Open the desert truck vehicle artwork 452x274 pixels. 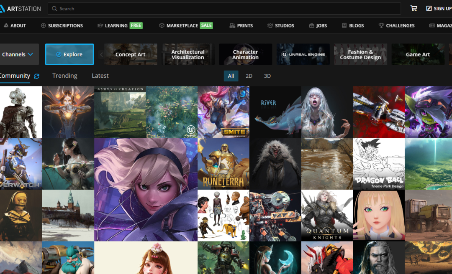pos(429,215)
